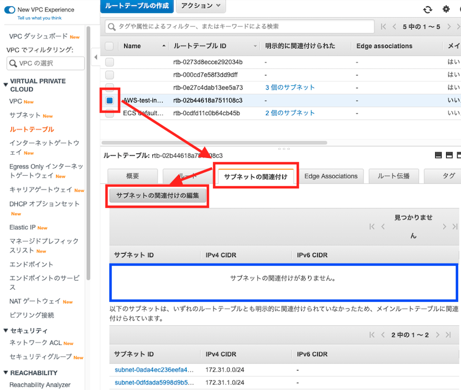
Task: Open the ルートテーブル ID column sort arrow
Action: pos(255,46)
